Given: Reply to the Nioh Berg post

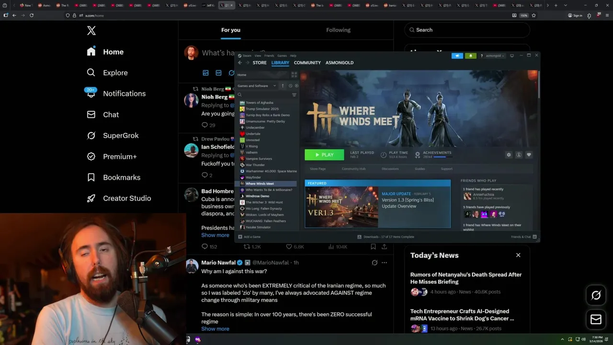Looking at the screenshot, I should 208,125.
